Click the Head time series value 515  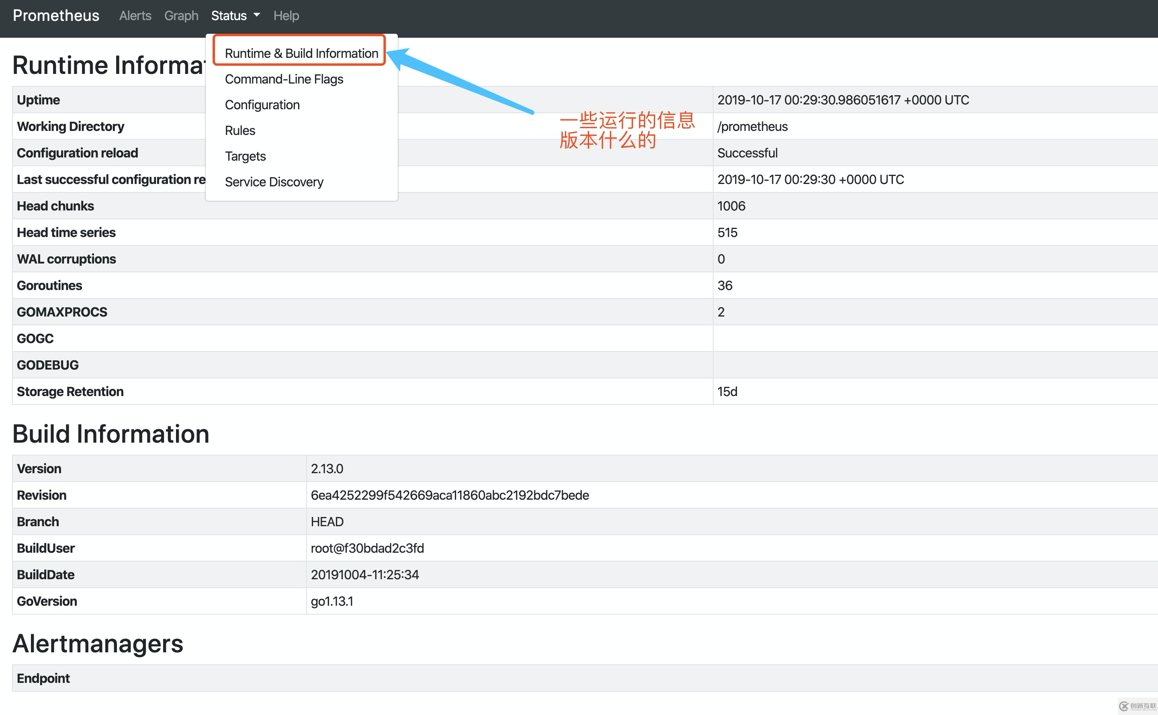[727, 232]
